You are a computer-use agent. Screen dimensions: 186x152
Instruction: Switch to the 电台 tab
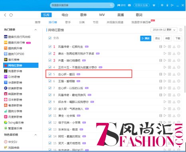coord(65,15)
